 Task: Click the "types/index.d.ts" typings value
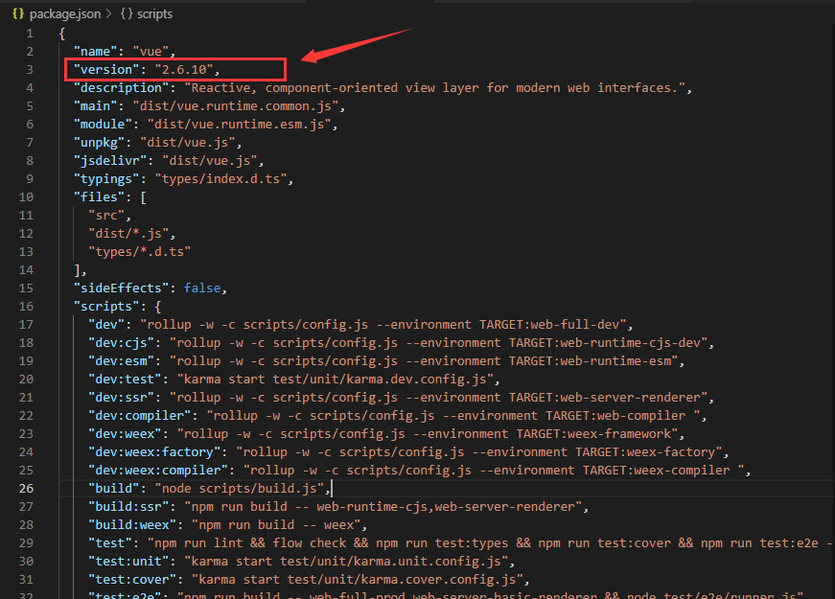(221, 179)
